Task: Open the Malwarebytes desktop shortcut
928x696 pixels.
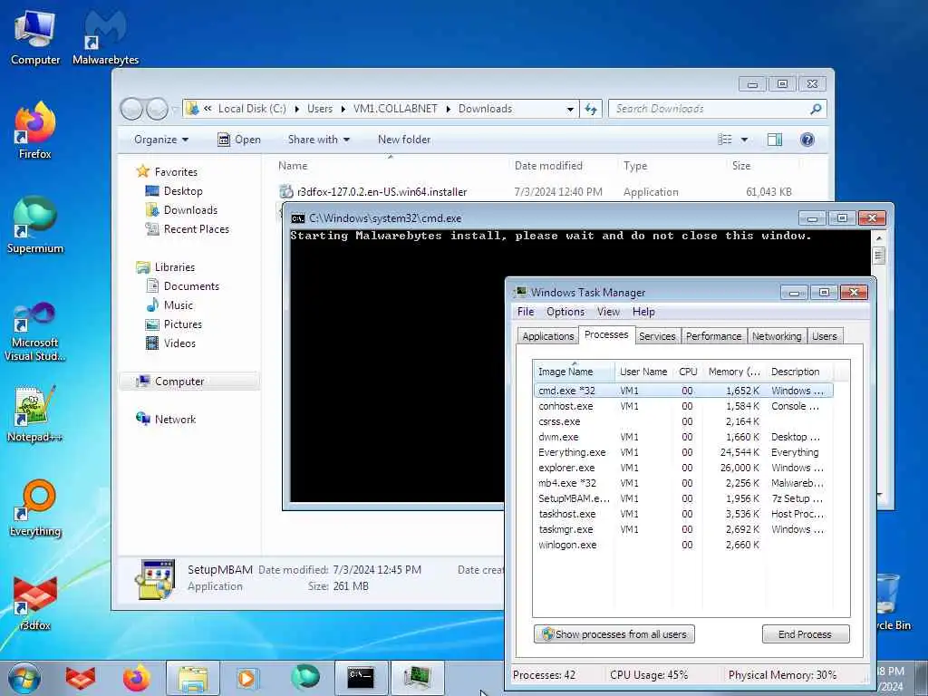Action: coord(105,37)
